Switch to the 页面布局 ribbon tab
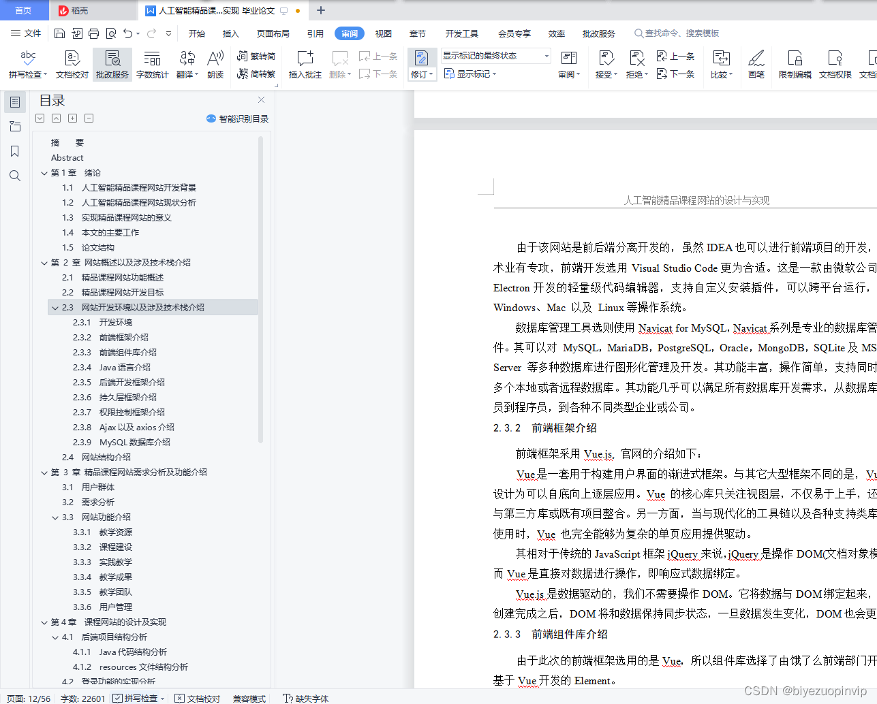This screenshot has width=877, height=704. (273, 33)
